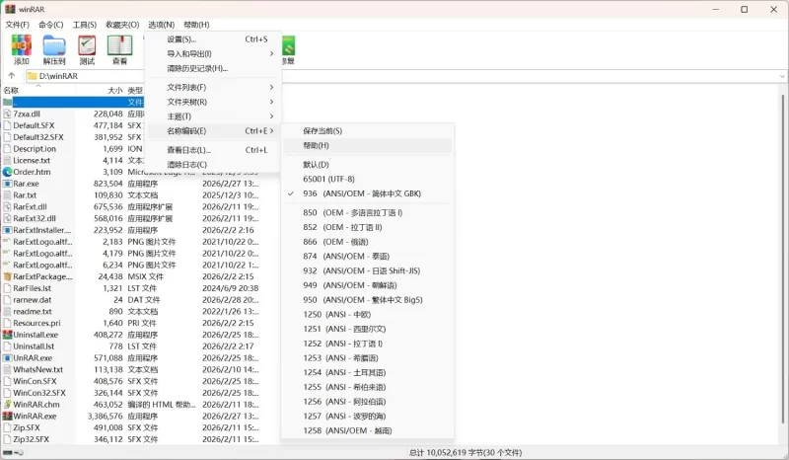Expand the Themes (主题) submenu
The height and width of the screenshot is (460, 789).
[x=213, y=116]
